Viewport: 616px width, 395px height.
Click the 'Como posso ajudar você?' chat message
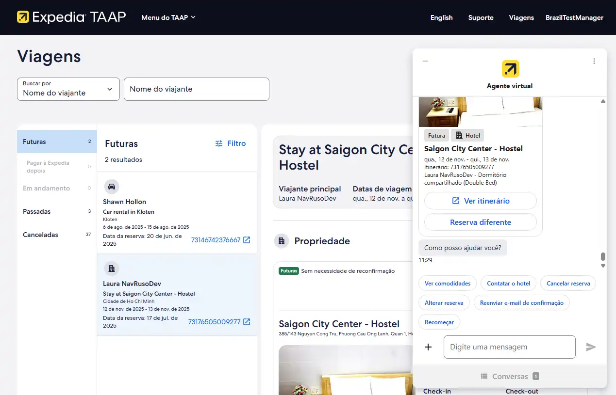coord(463,248)
